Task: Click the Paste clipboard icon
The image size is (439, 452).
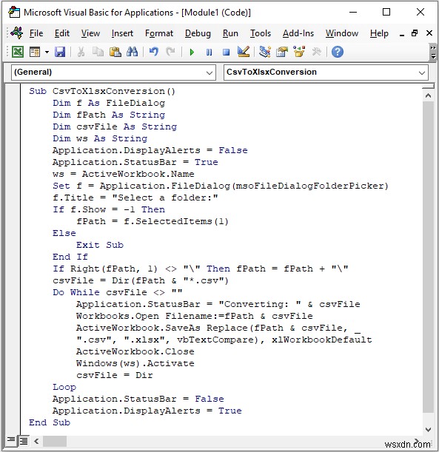Action: click(x=115, y=52)
